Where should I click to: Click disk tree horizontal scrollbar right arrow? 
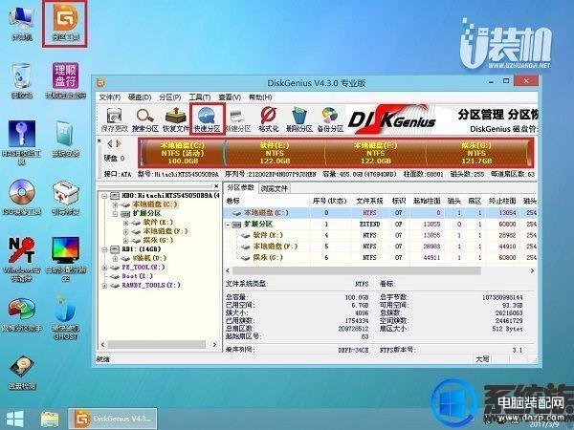click(x=214, y=344)
